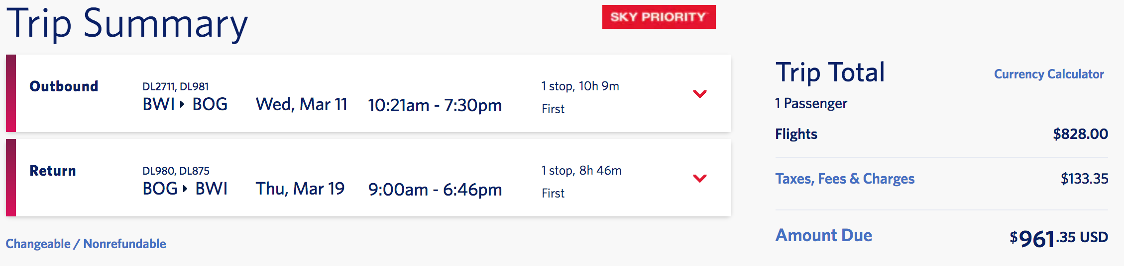Click the 1 stop, 10h 9m duration
Viewport: 1124px width, 266px height.
click(x=580, y=86)
